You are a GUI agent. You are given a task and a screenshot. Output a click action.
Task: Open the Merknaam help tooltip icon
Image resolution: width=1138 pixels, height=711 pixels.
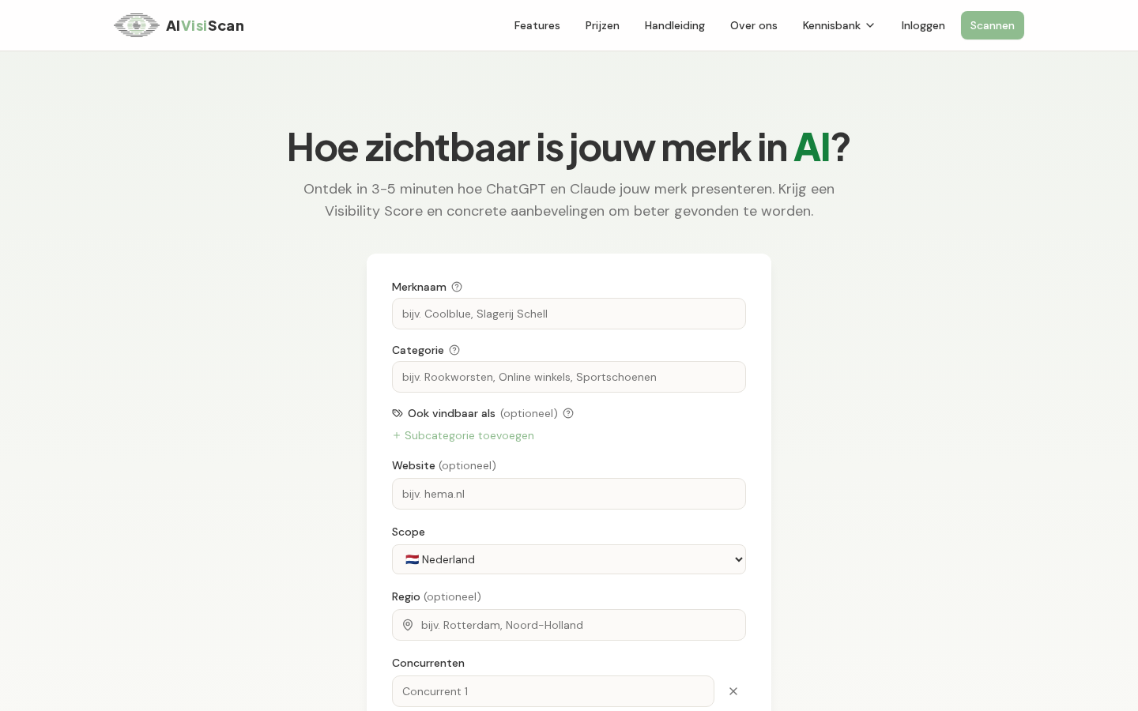(457, 287)
